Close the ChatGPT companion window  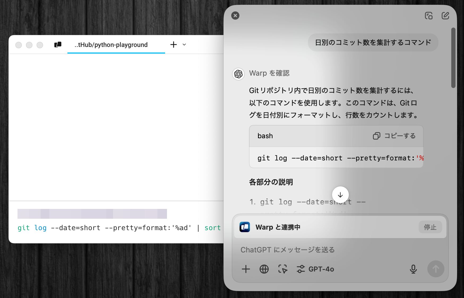[x=235, y=16]
